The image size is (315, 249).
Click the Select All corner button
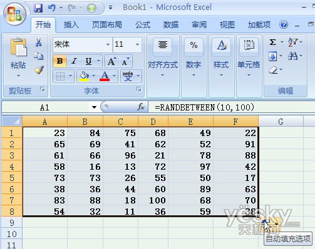[12, 121]
